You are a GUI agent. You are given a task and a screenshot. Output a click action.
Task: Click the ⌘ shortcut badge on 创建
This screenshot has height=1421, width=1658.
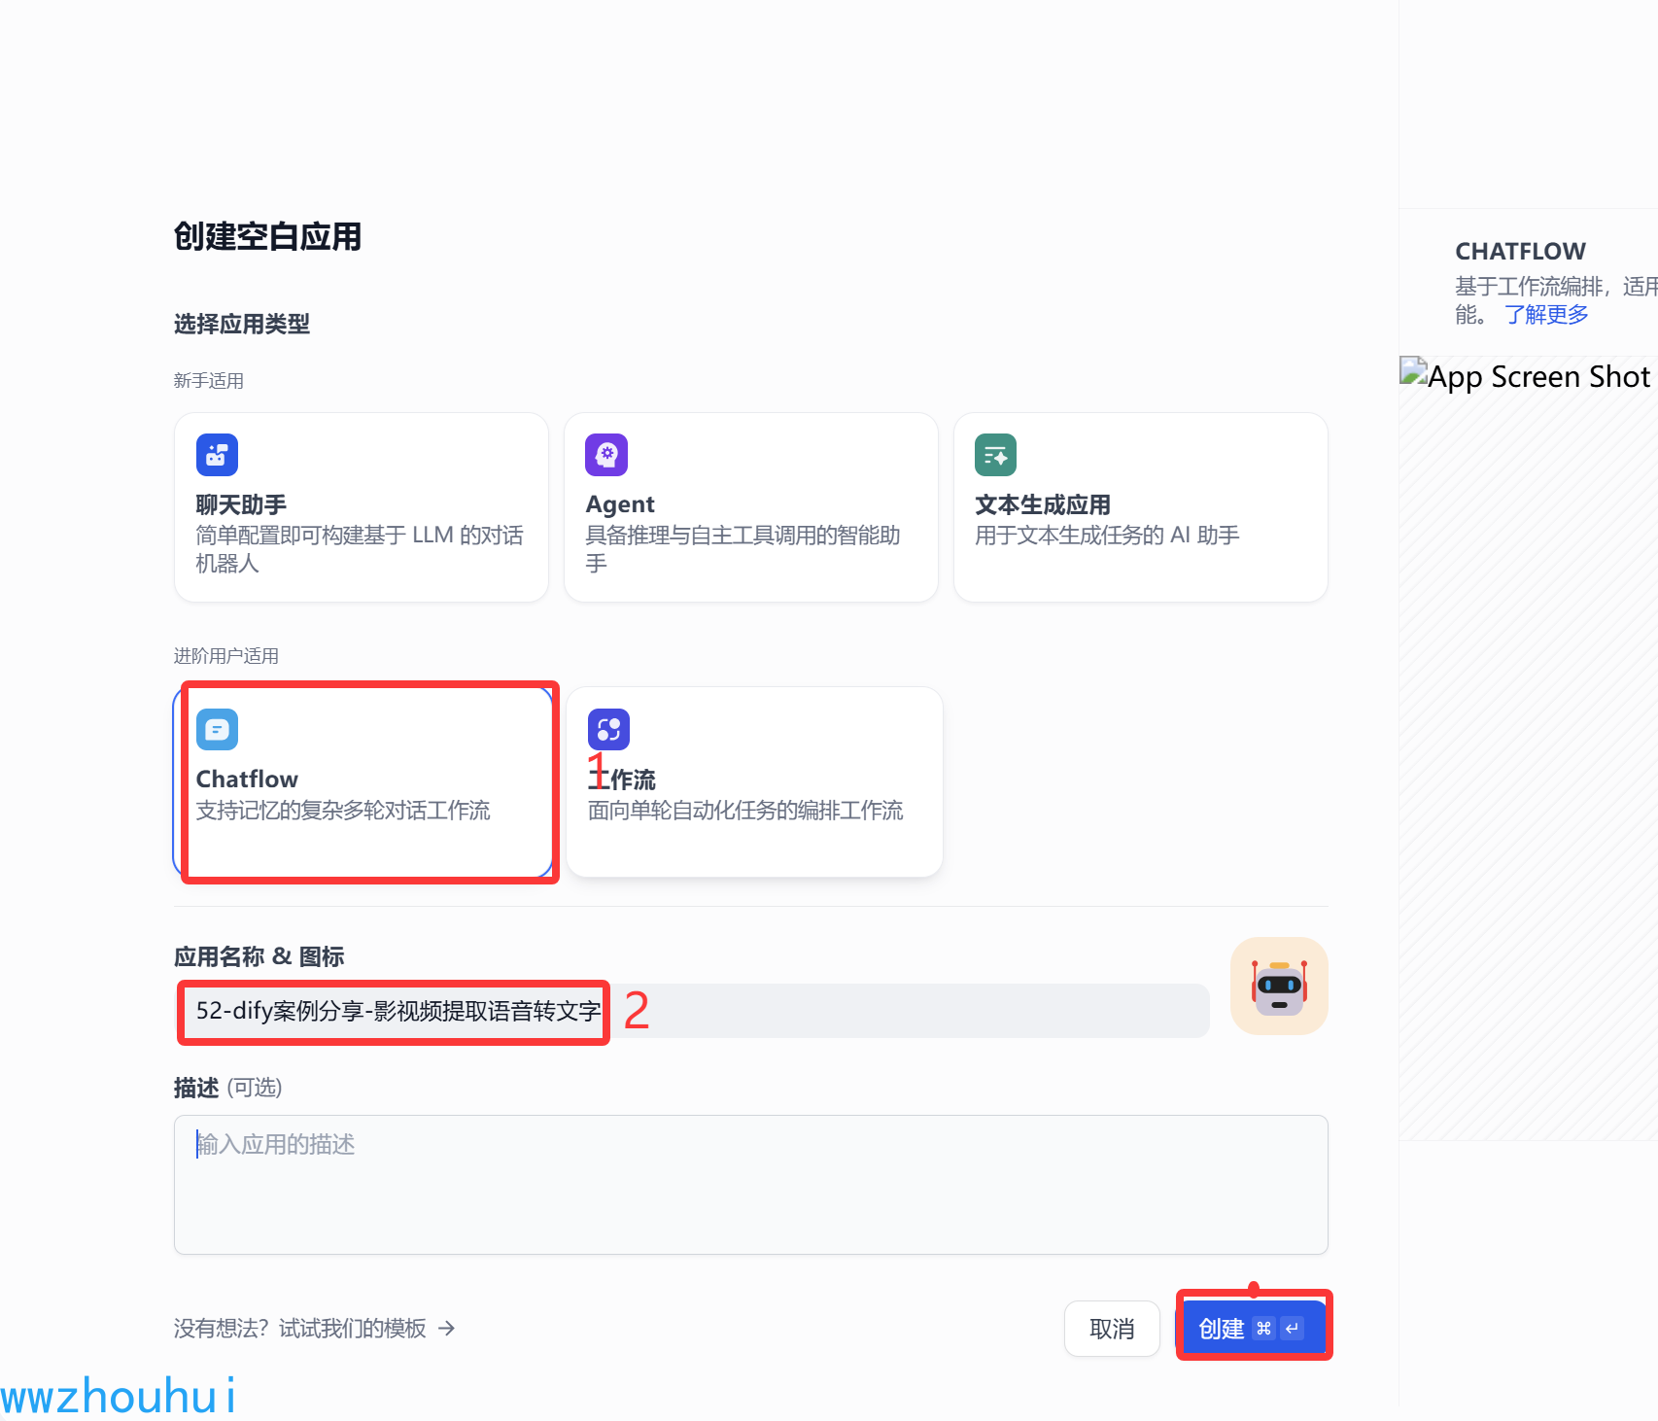pyautogui.click(x=1263, y=1329)
